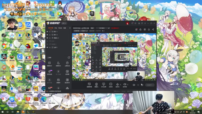202x114 pixels.
Task: Hide the 图片 1 source with eye icon
Action: coord(47,31)
